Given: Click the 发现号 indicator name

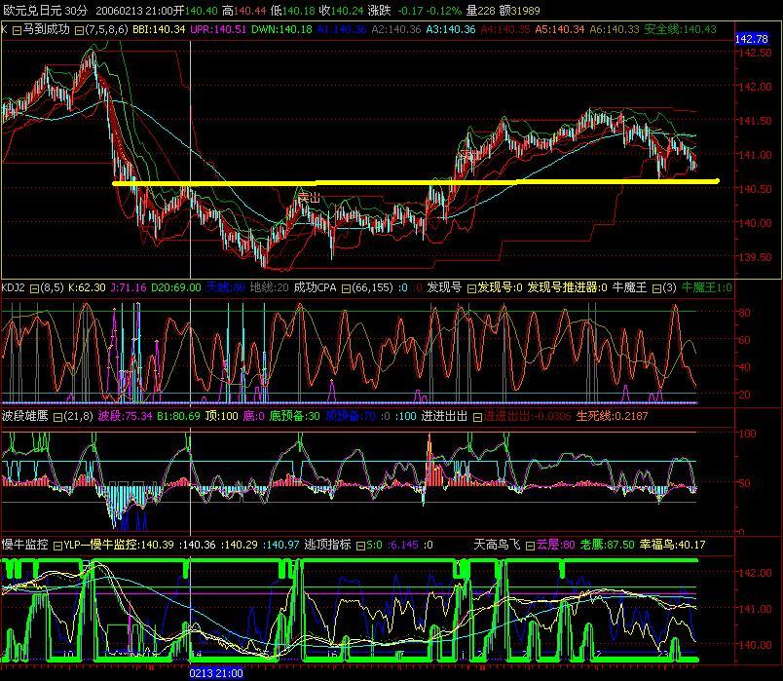Looking at the screenshot, I should click(x=444, y=287).
